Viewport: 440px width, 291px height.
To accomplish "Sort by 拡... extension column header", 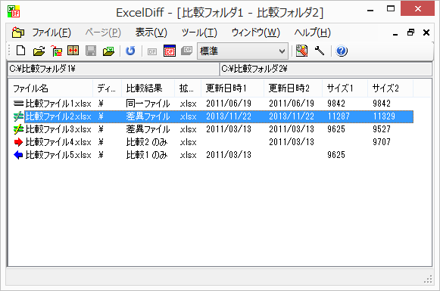I will click(x=188, y=88).
